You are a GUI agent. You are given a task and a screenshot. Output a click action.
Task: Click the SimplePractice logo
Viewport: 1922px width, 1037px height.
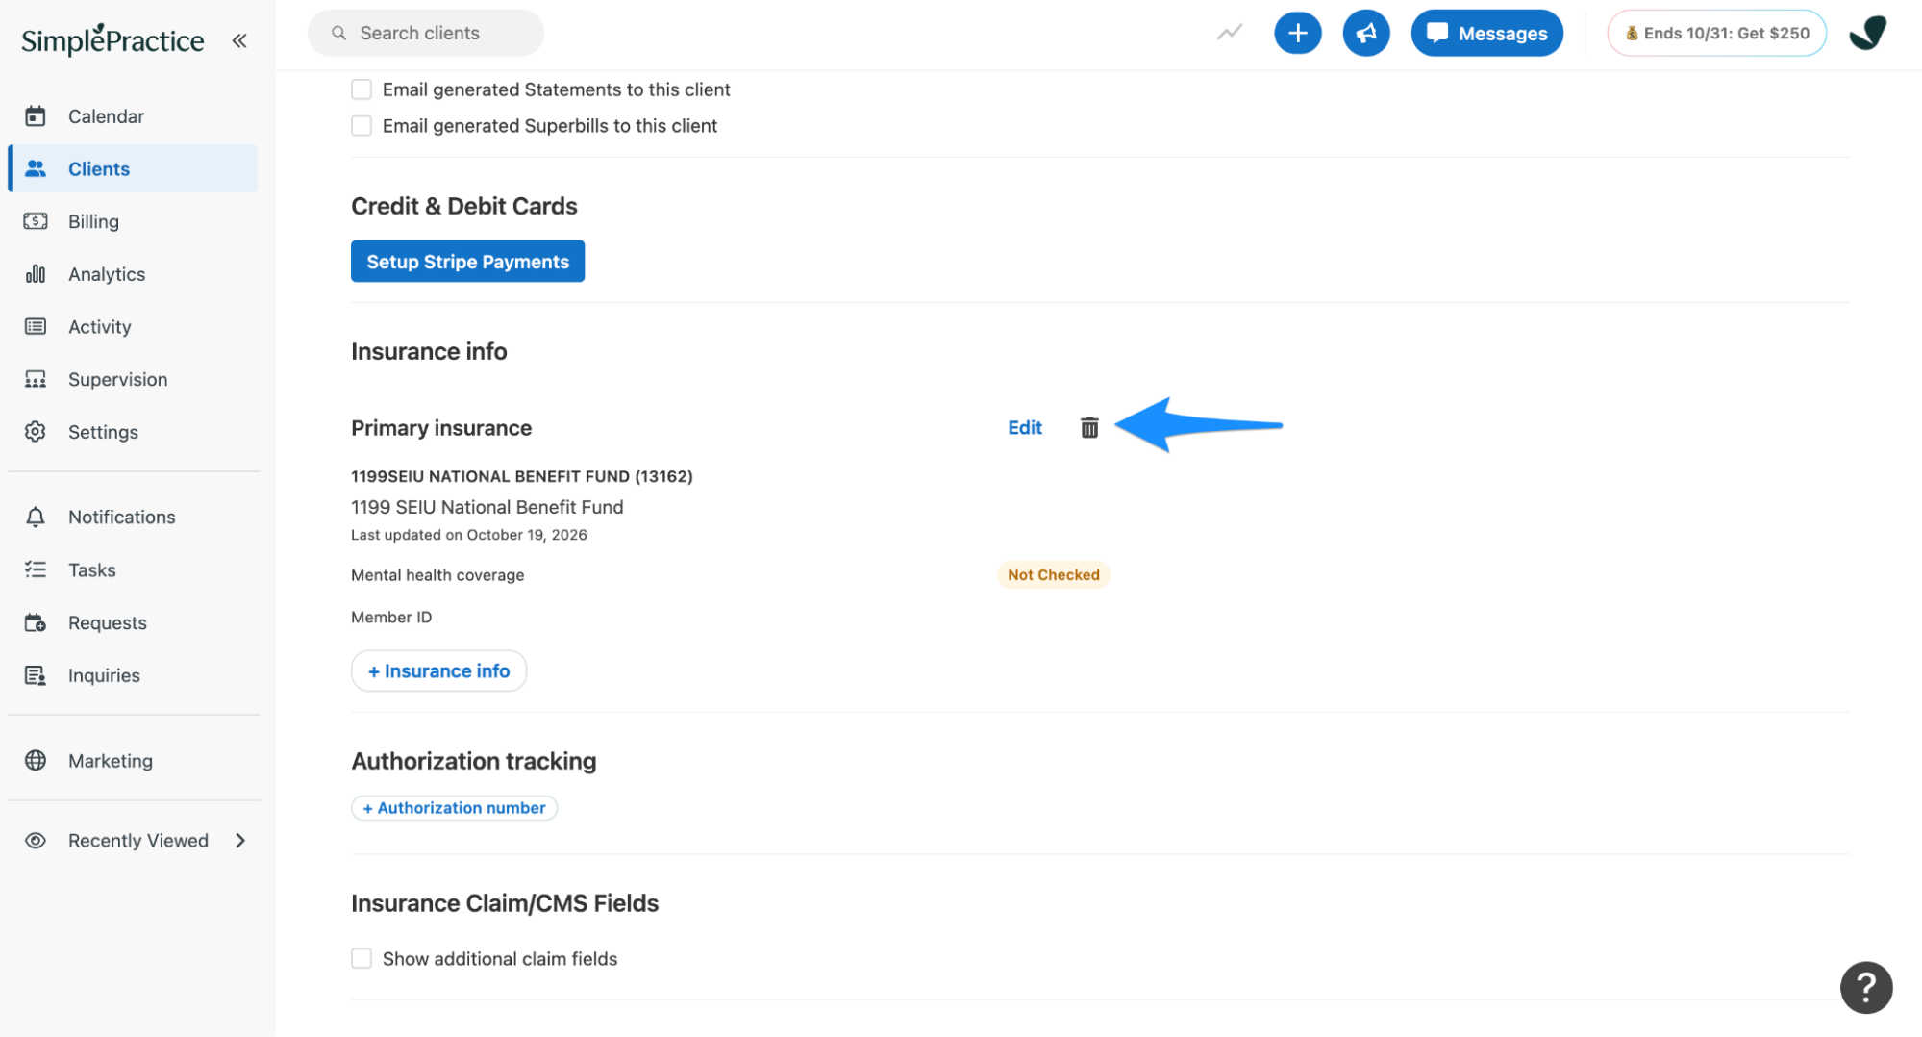[112, 39]
